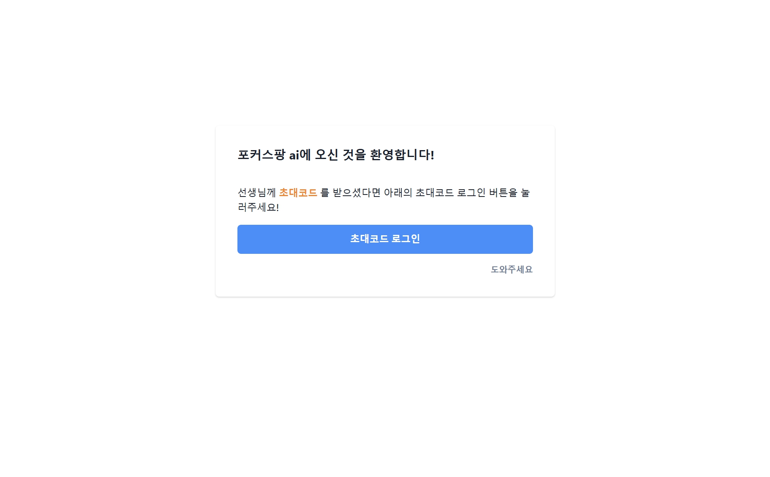Click the blue 초대코드 로그인 button
This screenshot has width=770, height=477.
[385, 239]
